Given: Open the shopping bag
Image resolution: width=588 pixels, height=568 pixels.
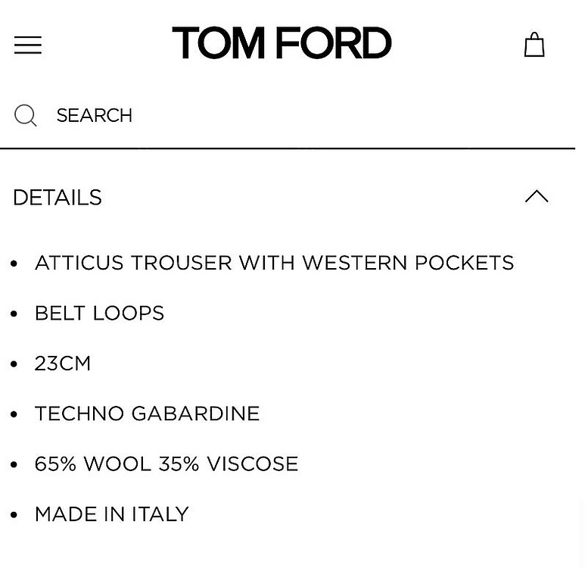Looking at the screenshot, I should (534, 45).
